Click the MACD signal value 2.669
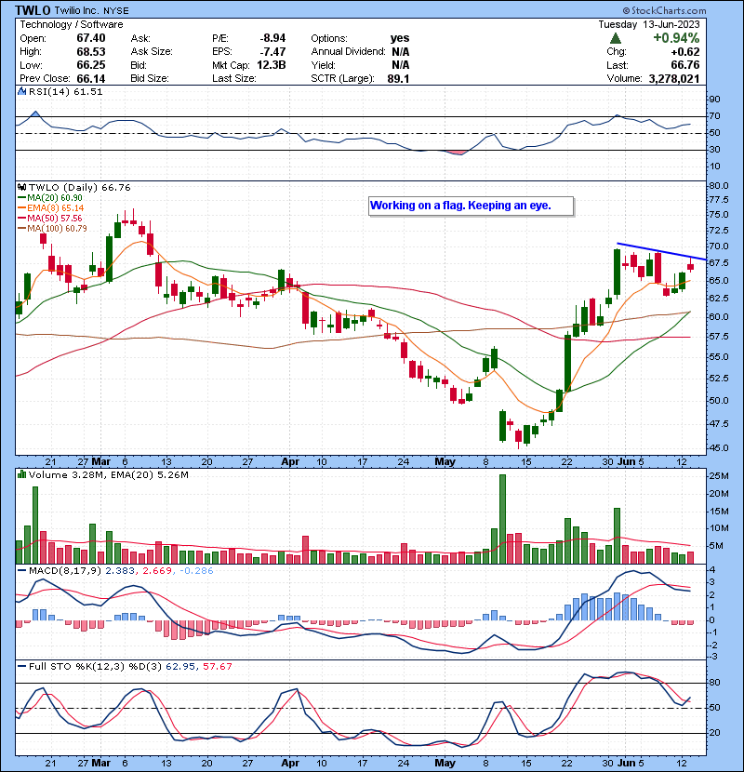Viewport: 744px width, 772px height. [x=156, y=571]
